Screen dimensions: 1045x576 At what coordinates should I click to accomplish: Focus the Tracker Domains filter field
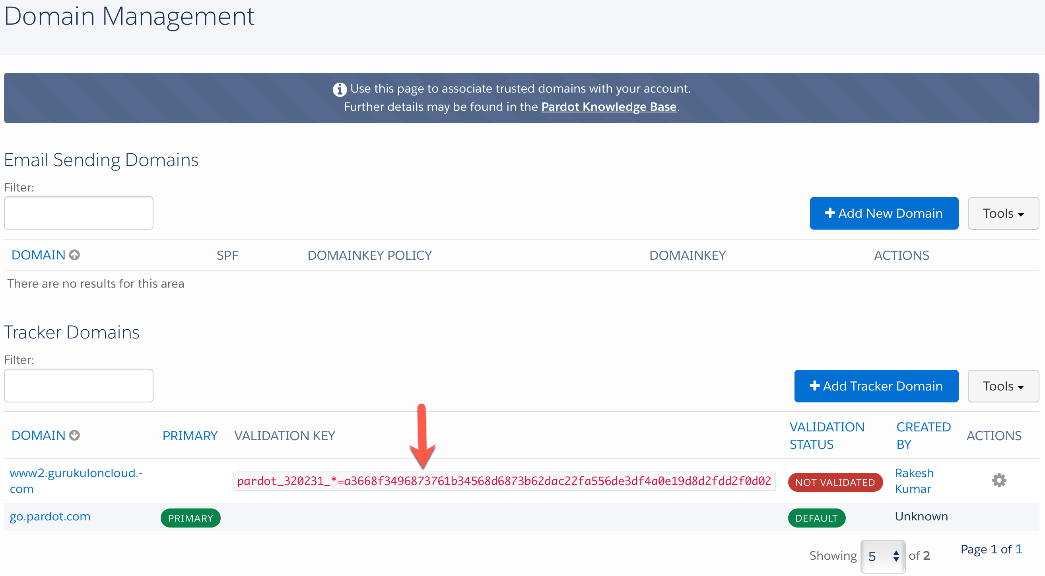coord(79,385)
